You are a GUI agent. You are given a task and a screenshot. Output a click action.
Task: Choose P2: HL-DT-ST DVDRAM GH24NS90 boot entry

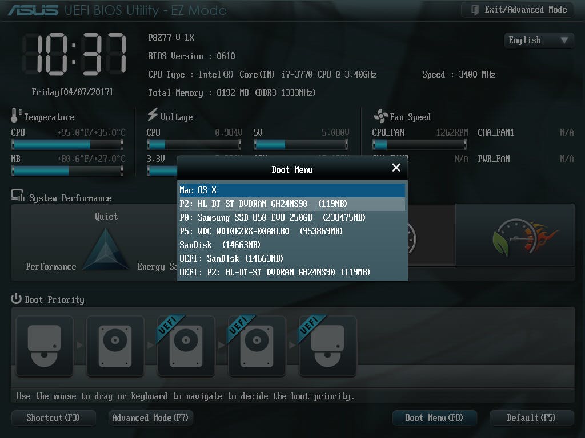292,204
